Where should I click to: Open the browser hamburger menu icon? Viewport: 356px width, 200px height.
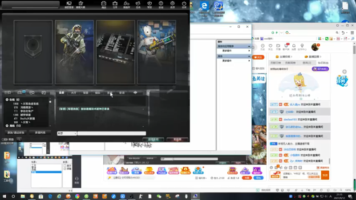352,32
